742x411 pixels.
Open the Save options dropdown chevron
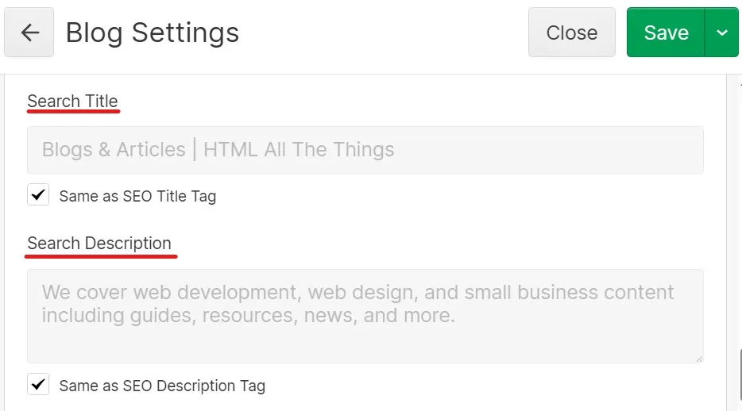[721, 33]
